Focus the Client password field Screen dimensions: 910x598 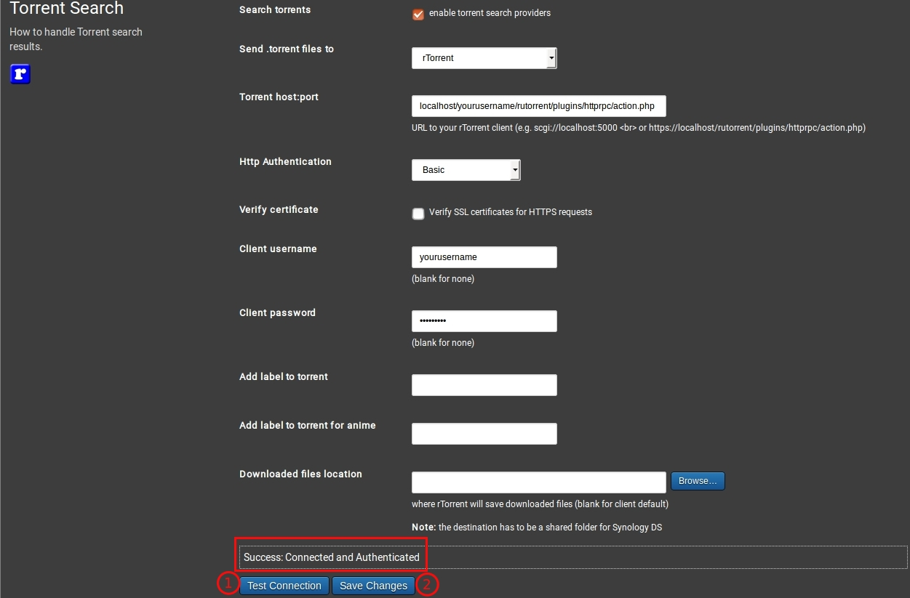[x=484, y=320]
